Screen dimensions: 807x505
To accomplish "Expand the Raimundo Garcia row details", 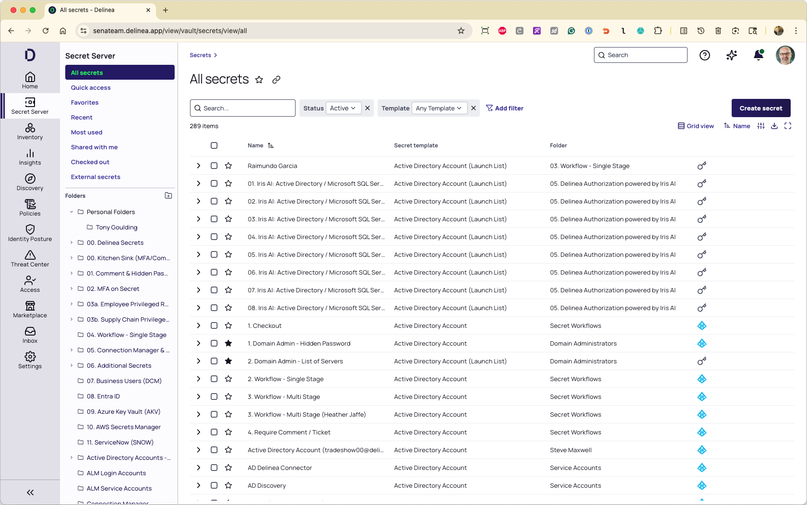I will 199,166.
